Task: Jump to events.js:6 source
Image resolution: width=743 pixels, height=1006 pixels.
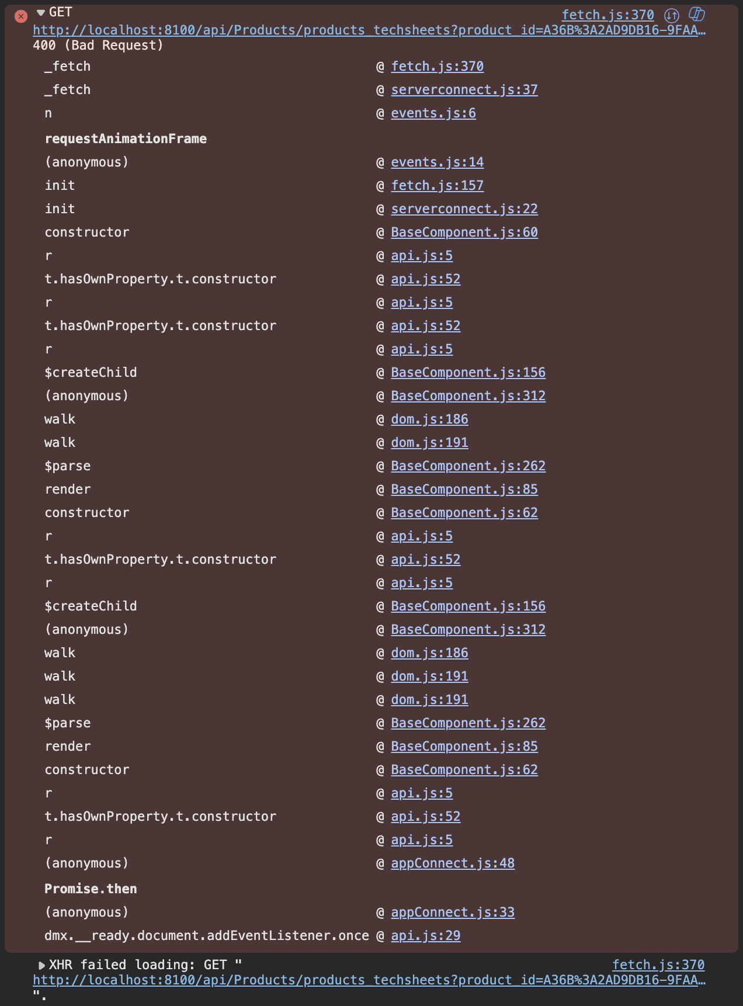Action: (x=433, y=113)
